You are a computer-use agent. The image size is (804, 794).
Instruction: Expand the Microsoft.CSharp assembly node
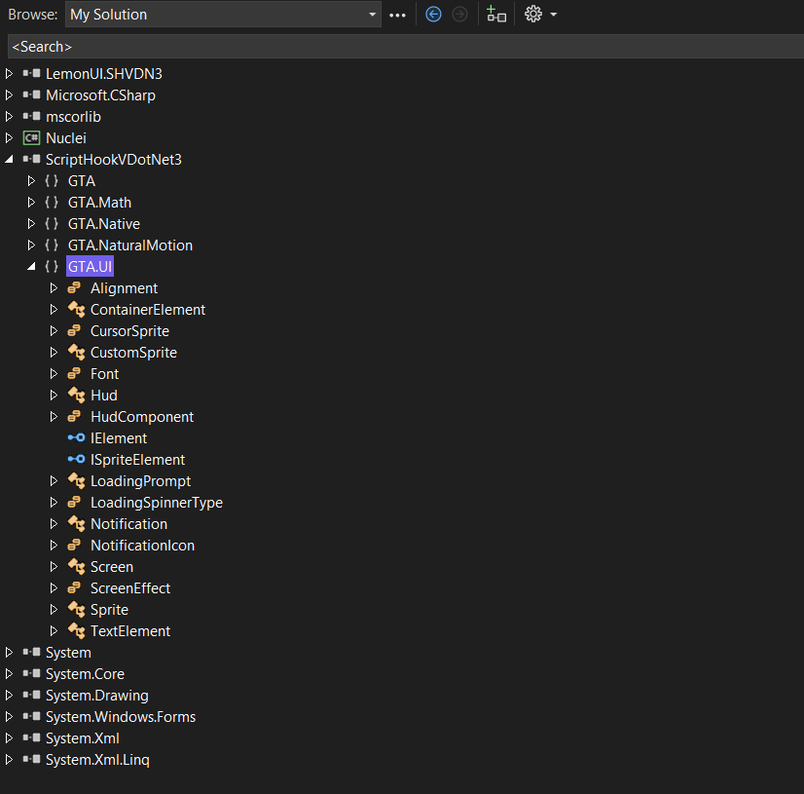coord(9,95)
